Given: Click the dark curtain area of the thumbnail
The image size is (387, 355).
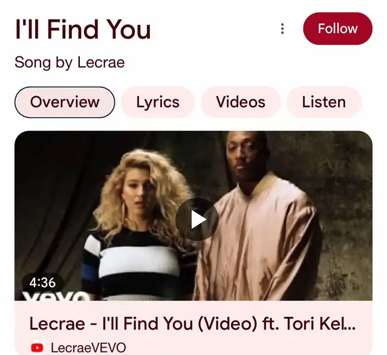Looking at the screenshot, I should (x=57, y=198).
